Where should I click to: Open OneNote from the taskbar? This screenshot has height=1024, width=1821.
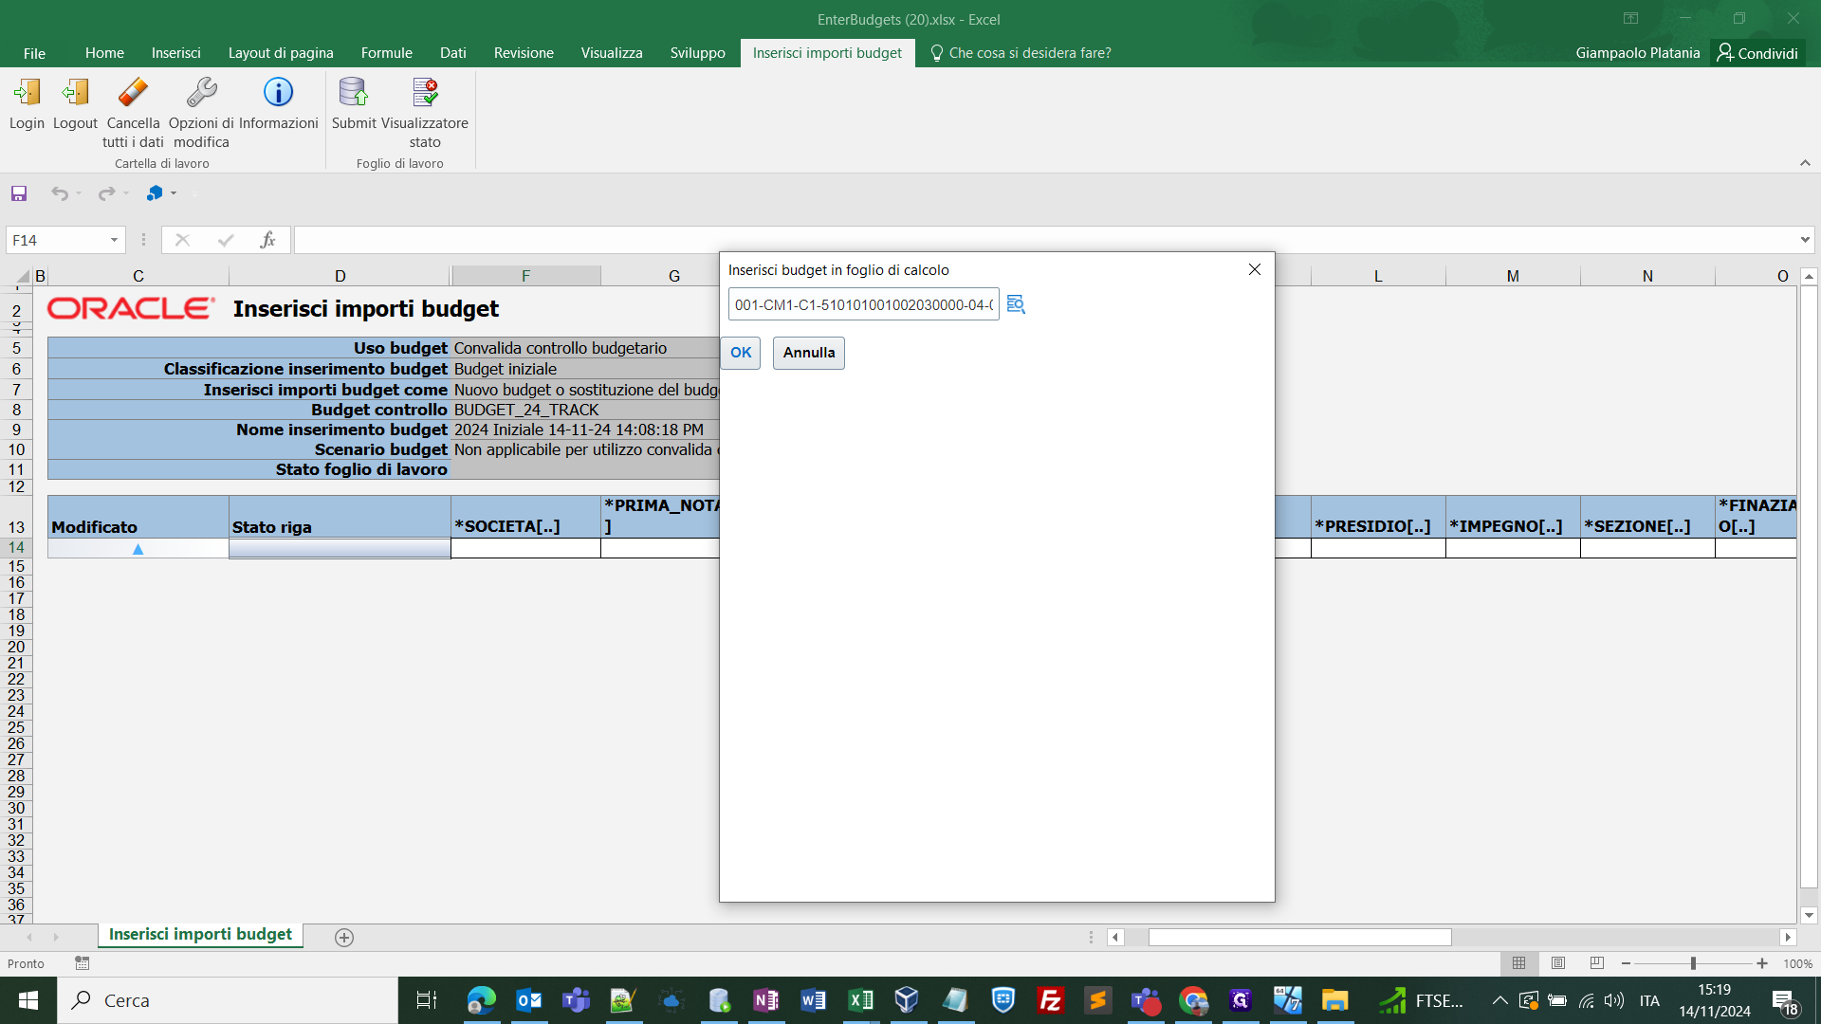(765, 1000)
